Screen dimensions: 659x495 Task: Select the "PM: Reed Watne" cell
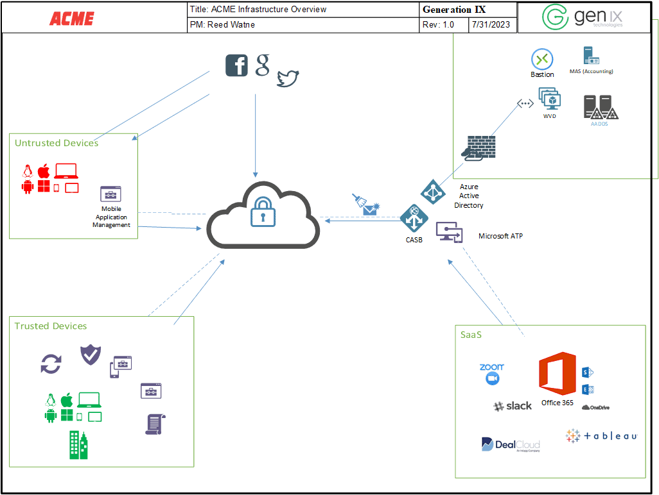tap(303, 25)
